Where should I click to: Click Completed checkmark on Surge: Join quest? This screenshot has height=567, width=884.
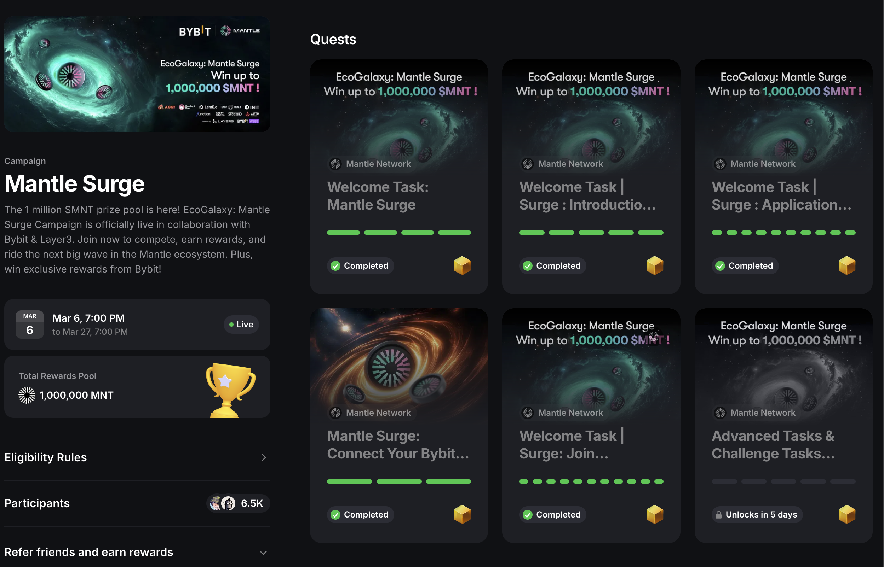coord(527,515)
